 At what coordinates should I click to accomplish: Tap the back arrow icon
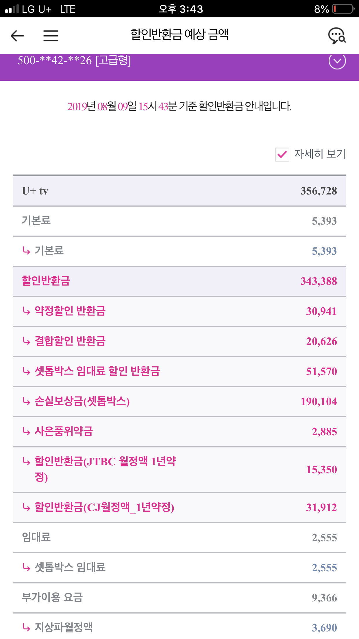click(17, 36)
